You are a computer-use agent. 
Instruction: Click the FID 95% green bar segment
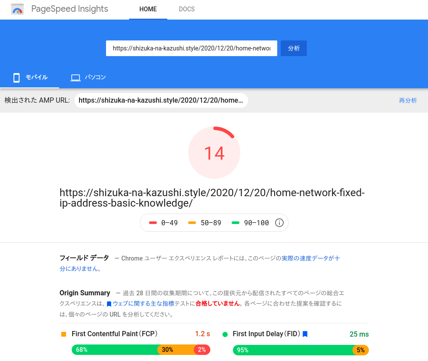pyautogui.click(x=292, y=350)
